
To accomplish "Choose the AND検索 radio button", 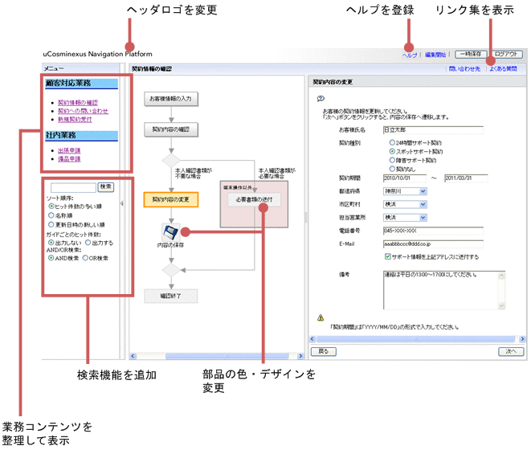I will (51, 258).
